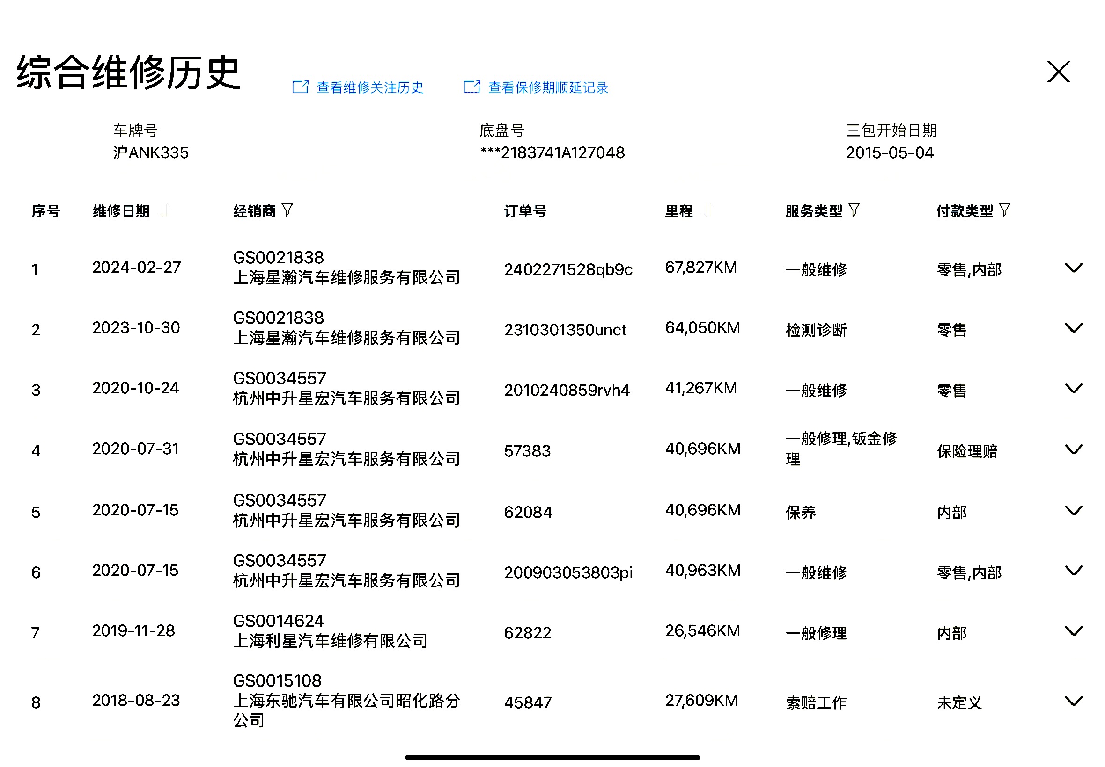Open the 经销商 column filter icon

click(287, 210)
